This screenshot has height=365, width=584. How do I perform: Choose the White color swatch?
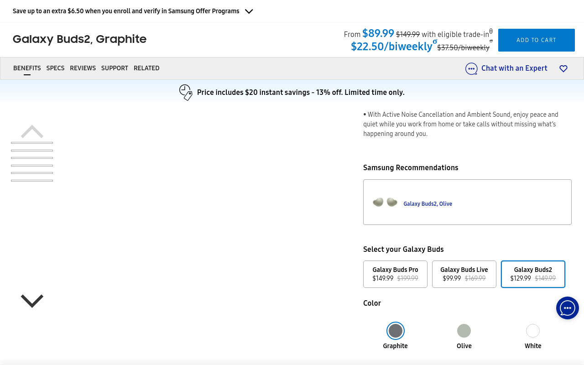533,331
